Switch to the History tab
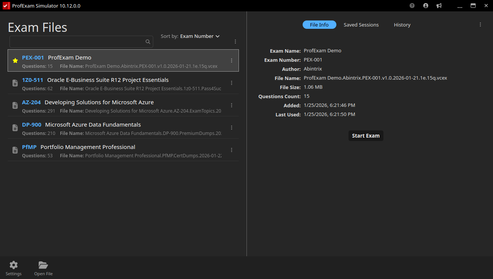This screenshot has height=279, width=493. coord(402,25)
